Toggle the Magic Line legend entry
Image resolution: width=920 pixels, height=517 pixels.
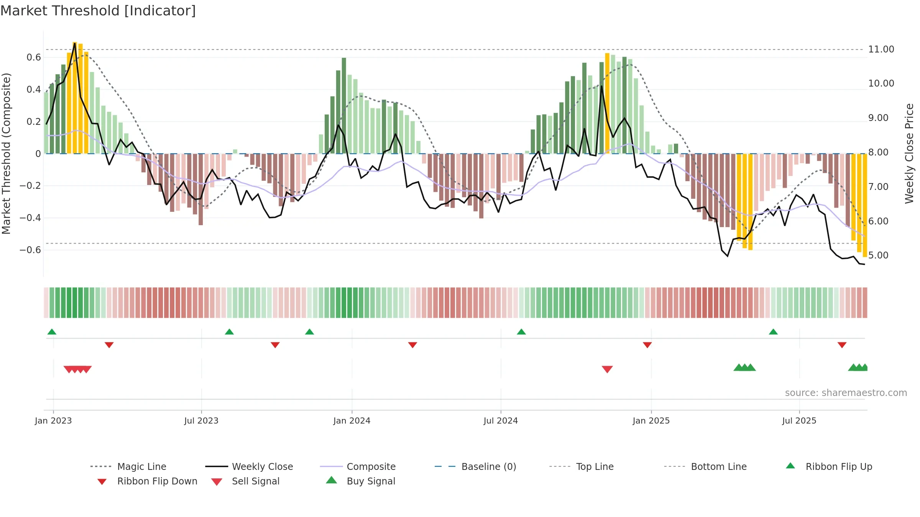128,466
